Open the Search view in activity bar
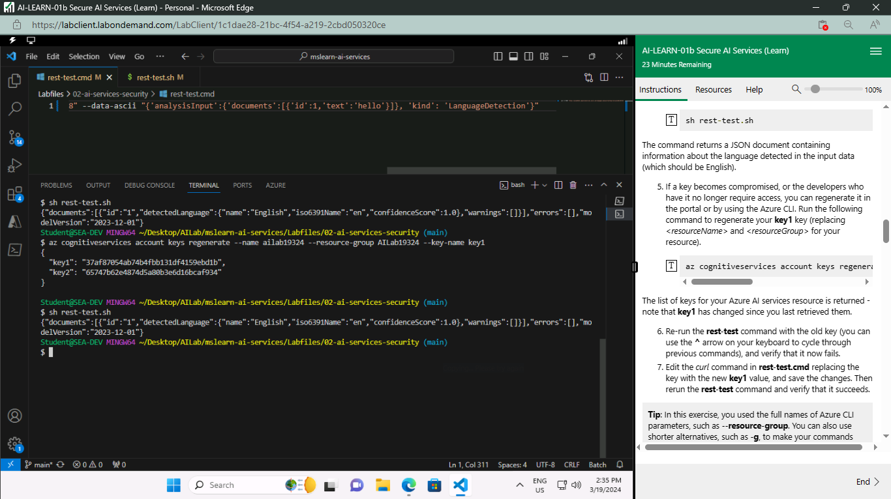 coord(14,109)
